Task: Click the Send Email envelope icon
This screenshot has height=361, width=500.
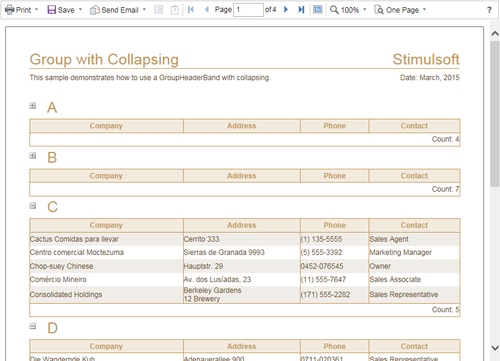Action: (x=95, y=10)
